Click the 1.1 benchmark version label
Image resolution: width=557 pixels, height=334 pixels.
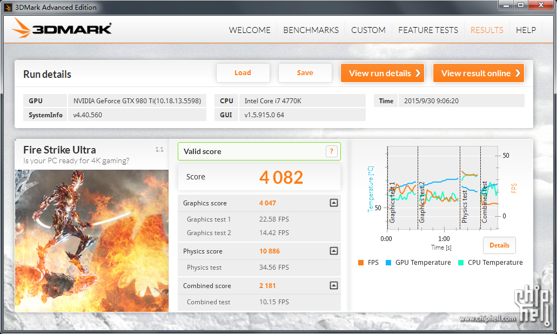point(159,149)
